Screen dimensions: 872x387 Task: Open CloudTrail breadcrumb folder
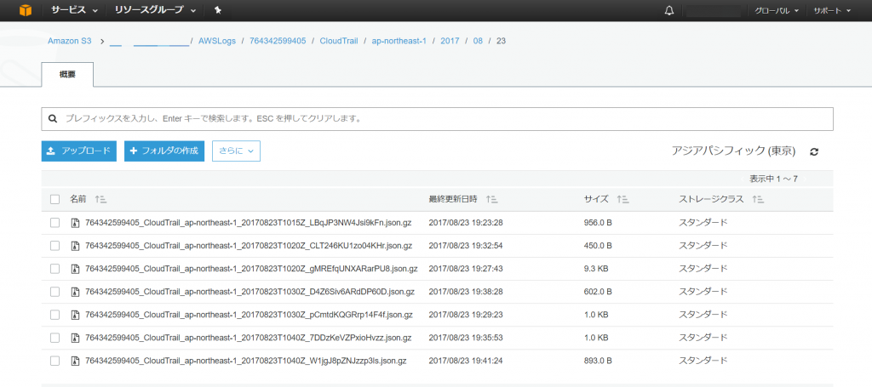click(x=339, y=41)
